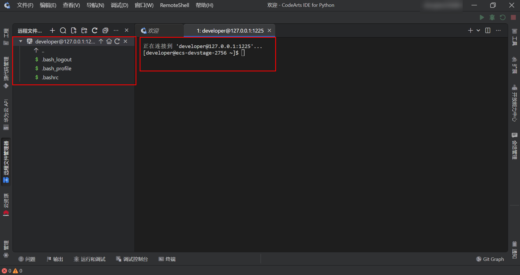The image size is (520, 275).
Task: Toggle the 远程文件管理器 sidebar panel
Action: (6, 162)
